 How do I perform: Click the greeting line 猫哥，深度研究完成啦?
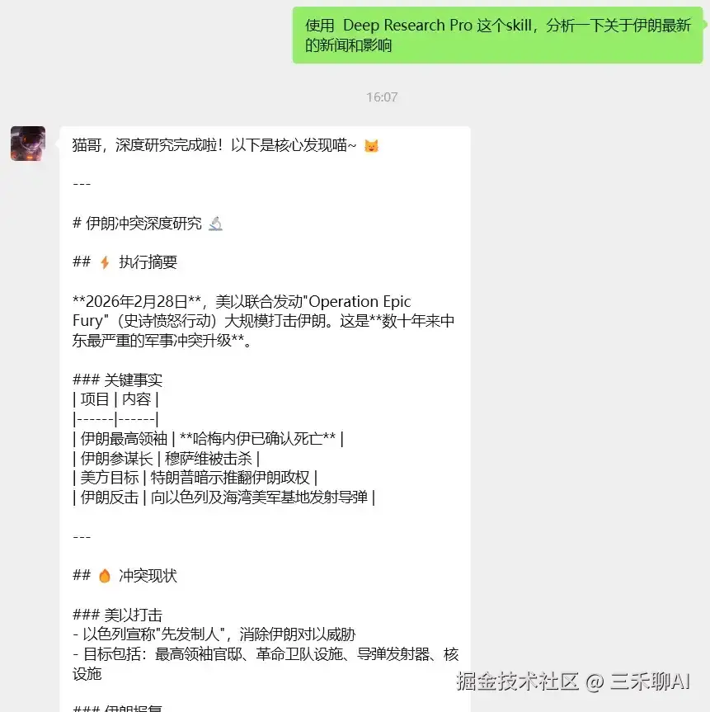tap(214, 146)
